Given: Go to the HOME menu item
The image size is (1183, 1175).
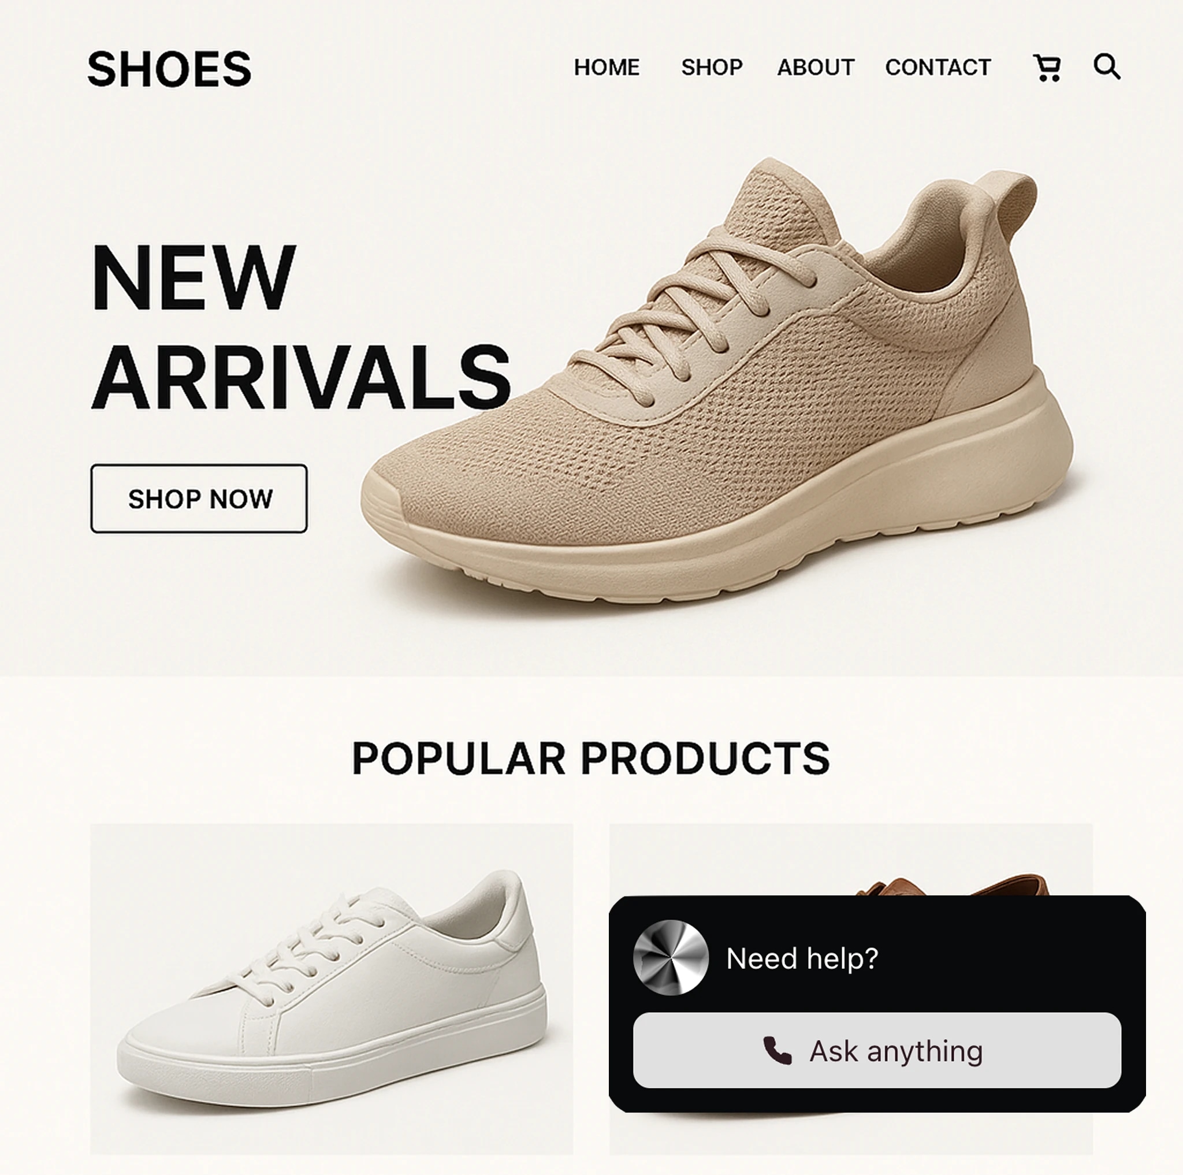Looking at the screenshot, I should (607, 68).
